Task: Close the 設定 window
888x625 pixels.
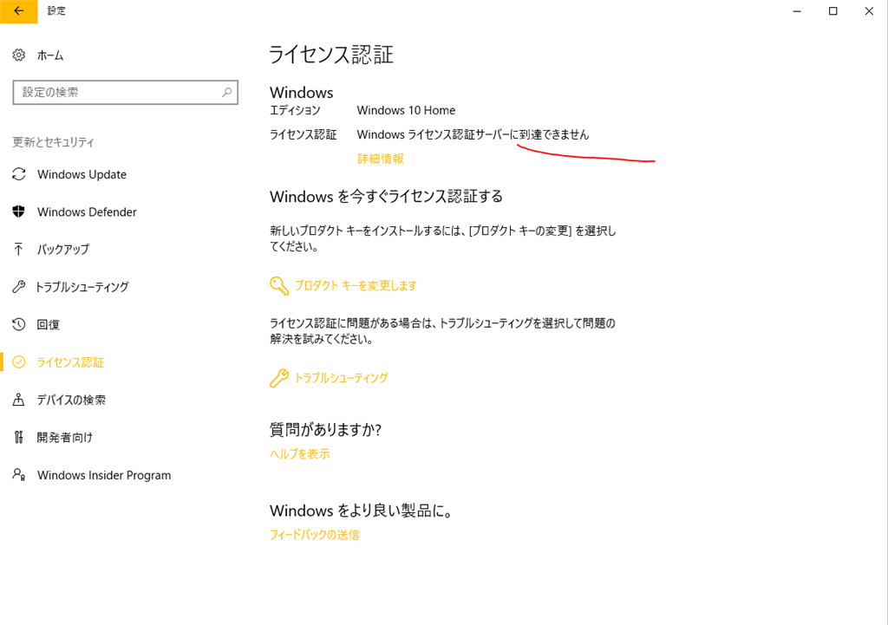Action: pos(869,11)
